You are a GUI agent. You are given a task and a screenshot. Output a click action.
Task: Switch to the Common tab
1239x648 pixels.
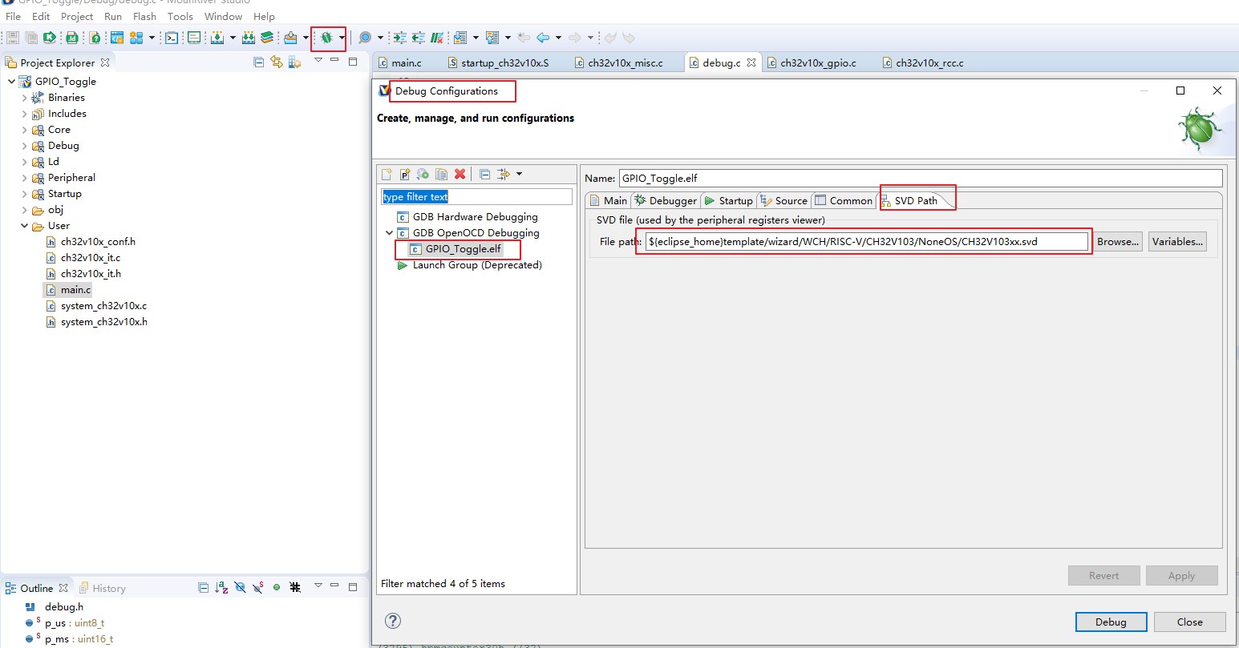click(844, 200)
